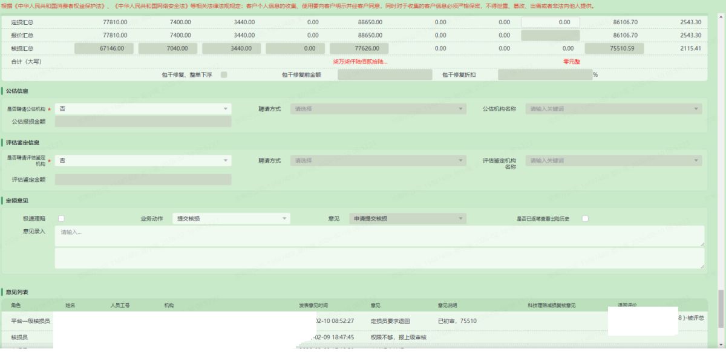Expand 意见 dropdown showing 申请提交核损
726x352 pixels.
tap(407, 218)
